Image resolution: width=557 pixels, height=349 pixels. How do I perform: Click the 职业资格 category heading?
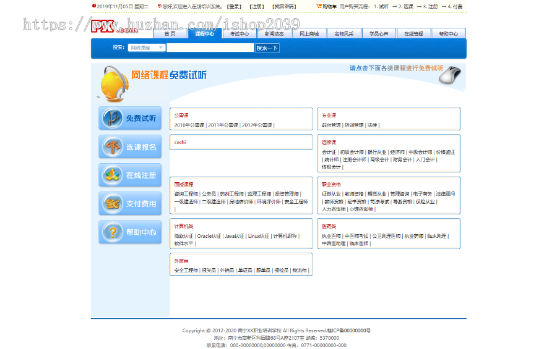coord(331,185)
